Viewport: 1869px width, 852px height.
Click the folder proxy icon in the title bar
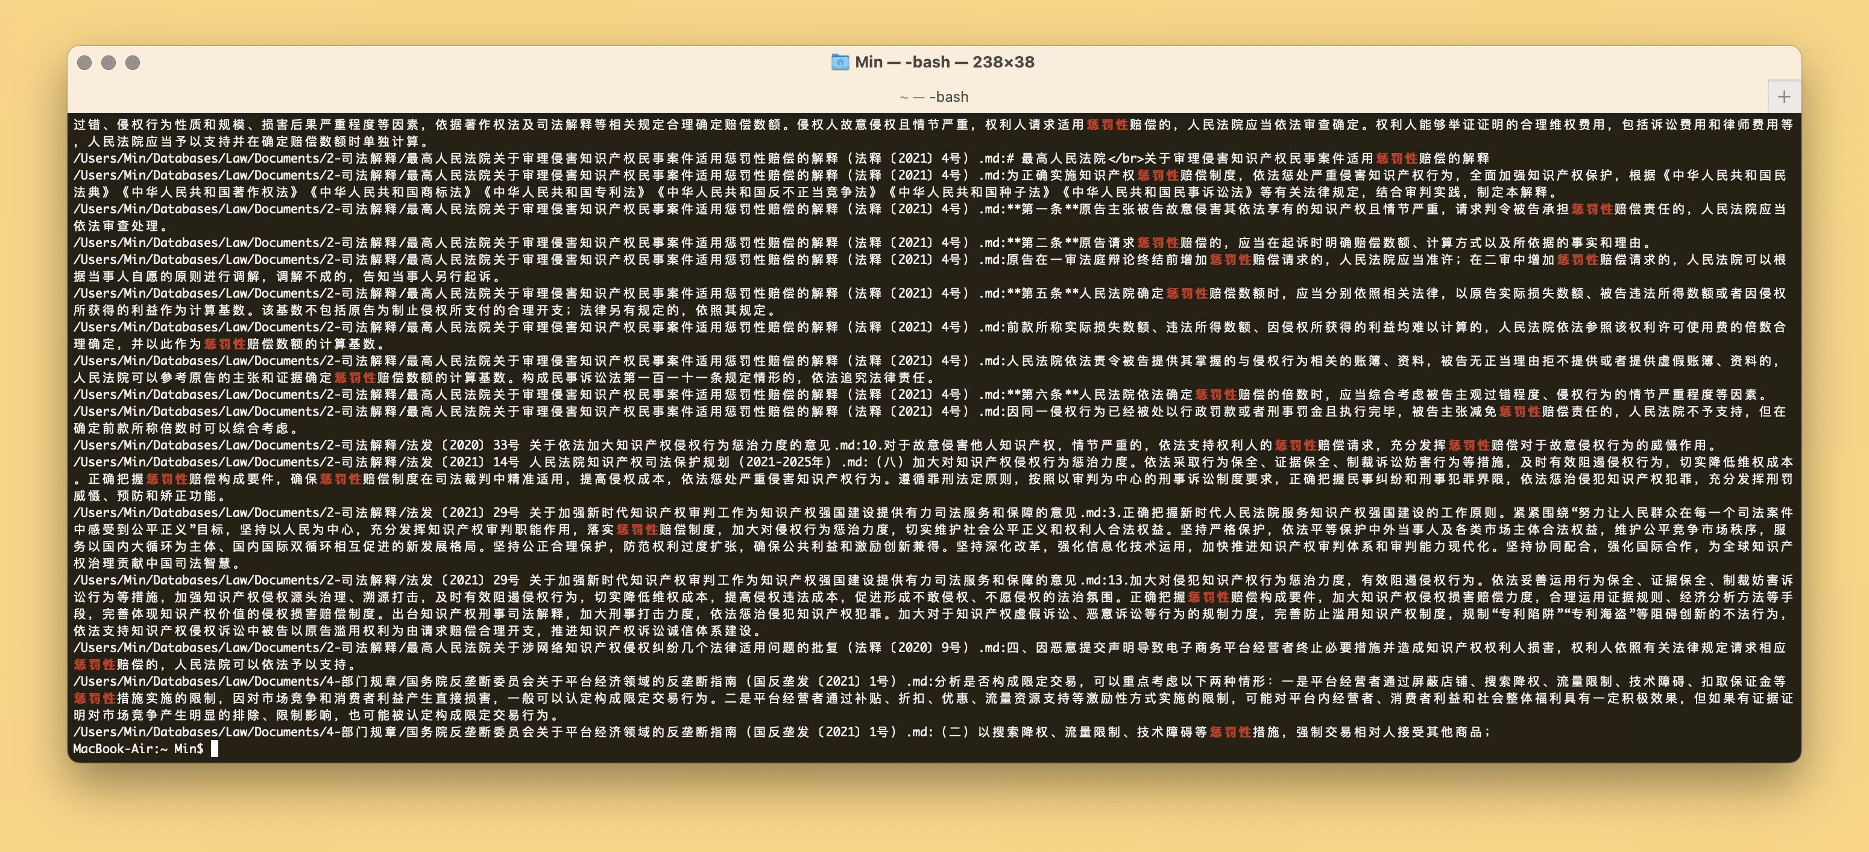tap(839, 61)
